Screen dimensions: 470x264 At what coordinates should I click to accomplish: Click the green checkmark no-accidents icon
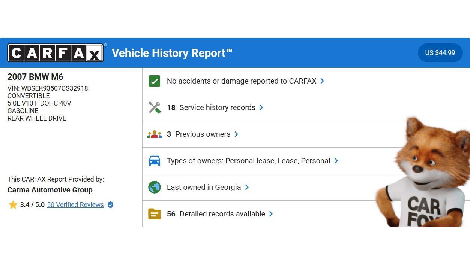155,81
